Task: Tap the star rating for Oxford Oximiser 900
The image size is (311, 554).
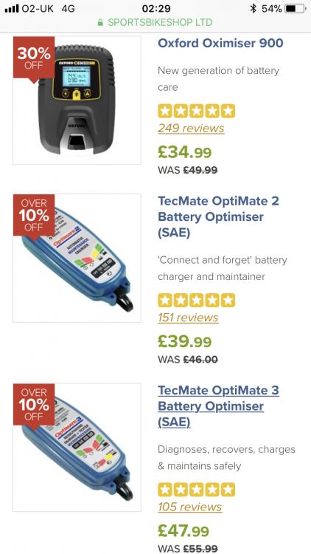Action: coord(197,111)
